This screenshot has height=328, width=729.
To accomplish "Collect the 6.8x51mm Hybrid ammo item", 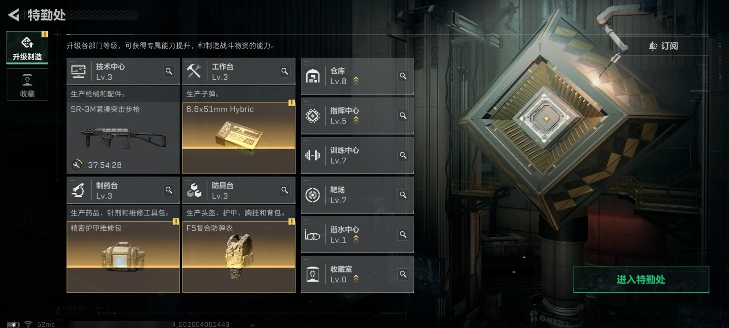I will pos(239,138).
